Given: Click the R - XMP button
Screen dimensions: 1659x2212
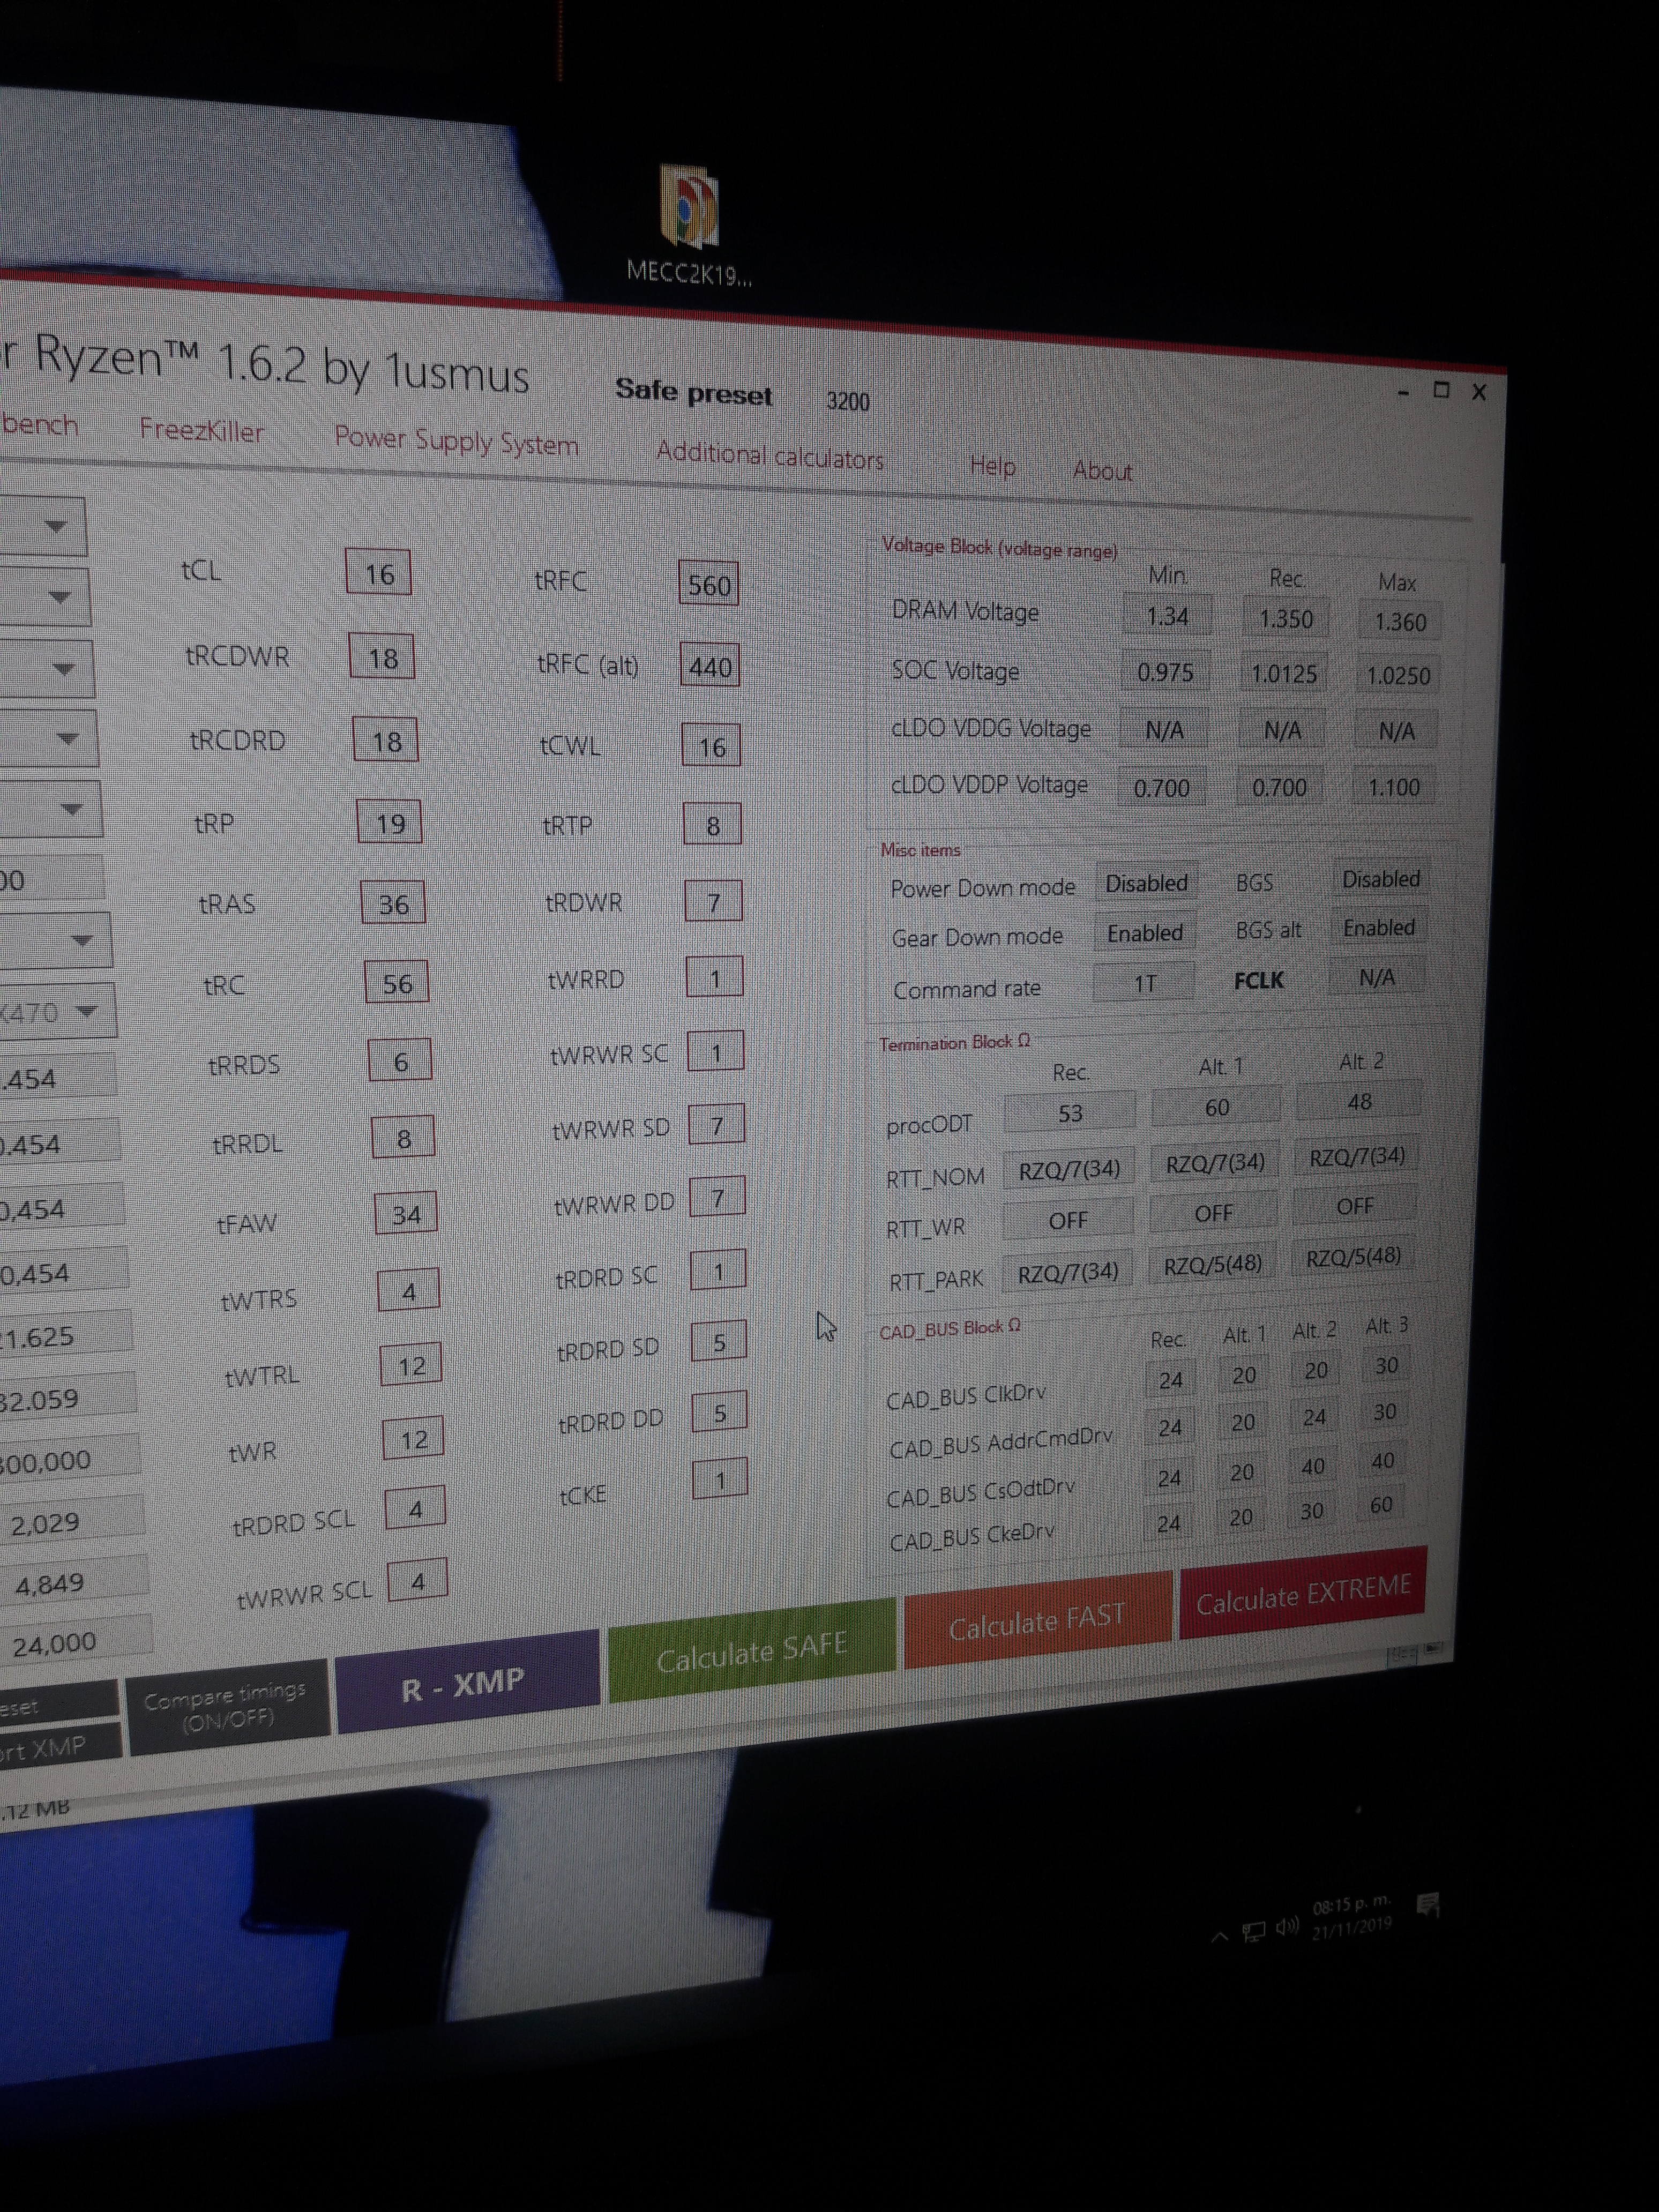Looking at the screenshot, I should click(467, 1682).
